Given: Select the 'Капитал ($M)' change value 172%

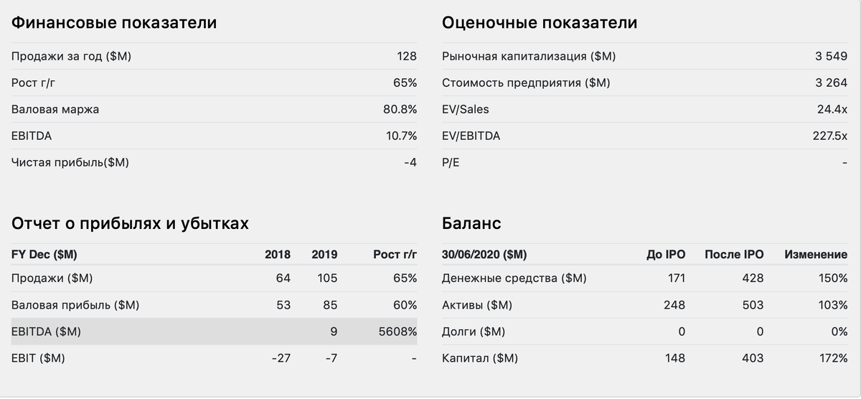Looking at the screenshot, I should 834,358.
